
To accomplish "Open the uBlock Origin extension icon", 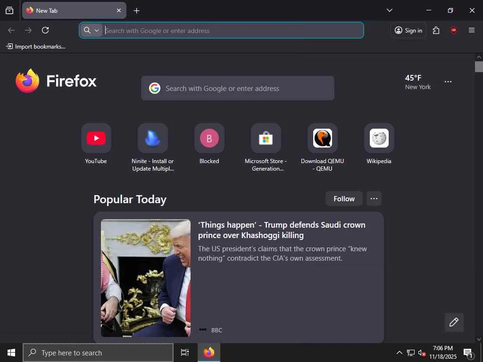I will coord(453,30).
